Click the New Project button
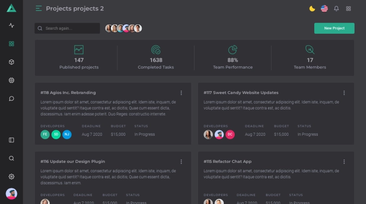Viewport: 366px width, 204px height. 334,28
